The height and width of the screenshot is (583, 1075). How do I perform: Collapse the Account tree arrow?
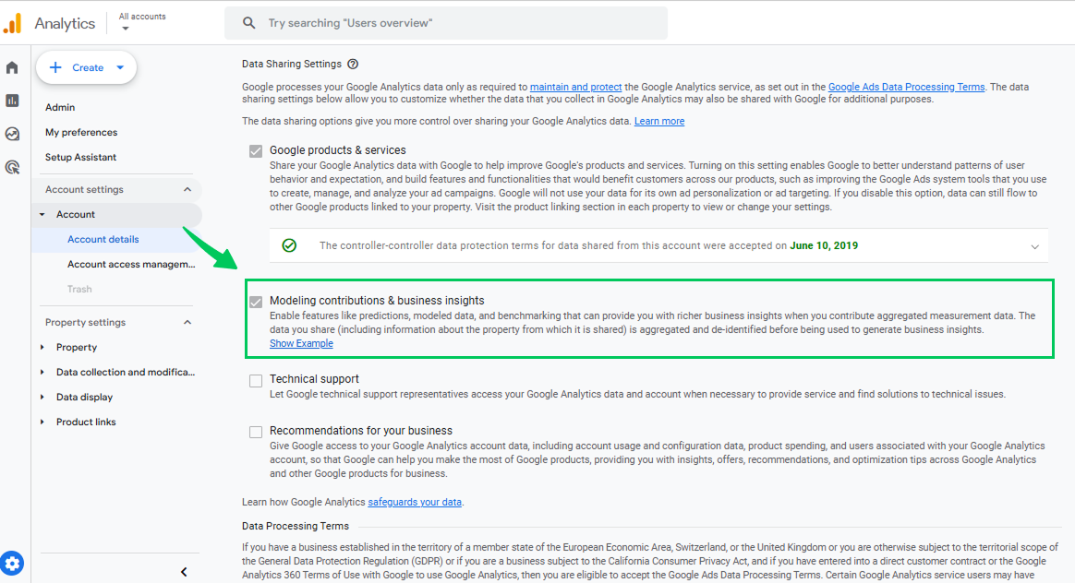click(42, 214)
